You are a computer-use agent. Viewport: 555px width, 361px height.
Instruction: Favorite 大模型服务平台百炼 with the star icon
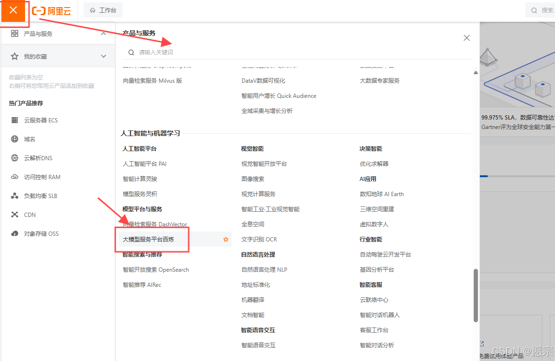click(x=226, y=240)
